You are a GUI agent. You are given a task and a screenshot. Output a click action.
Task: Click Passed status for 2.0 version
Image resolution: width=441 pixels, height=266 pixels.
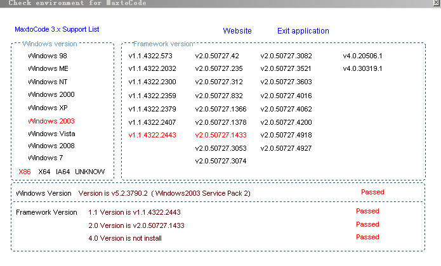coord(367,224)
